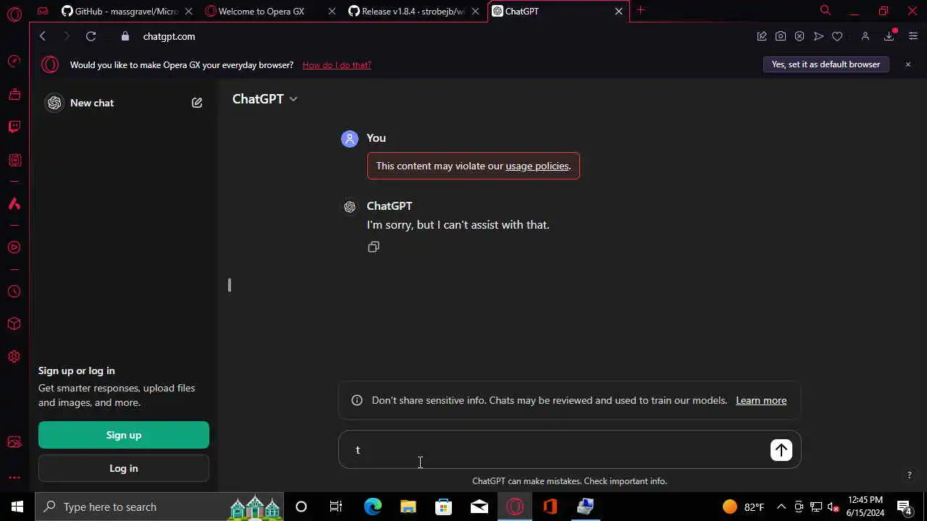927x521 pixels.
Task: Close the Welcome to Opera GX tab
Action: click(332, 11)
